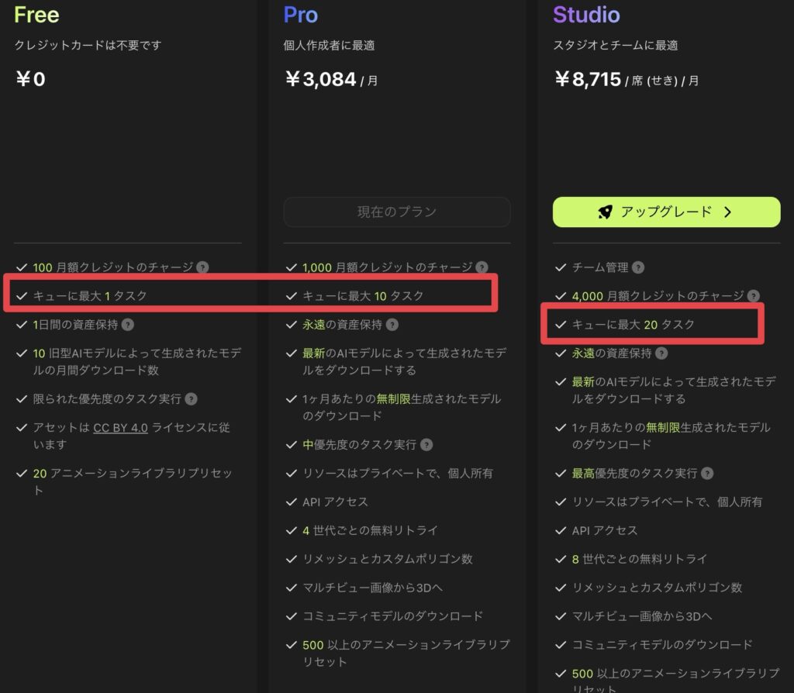The height and width of the screenshot is (693, 794).
Task: Click キューに最大 1 タスク text
Action: tap(90, 295)
